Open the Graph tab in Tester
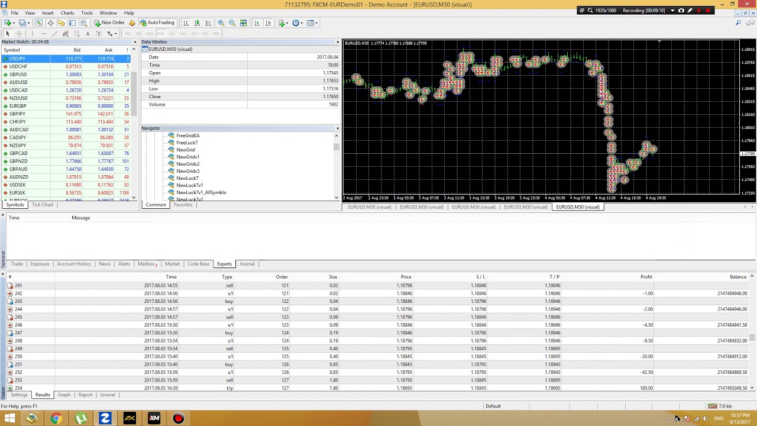 pyautogui.click(x=64, y=395)
